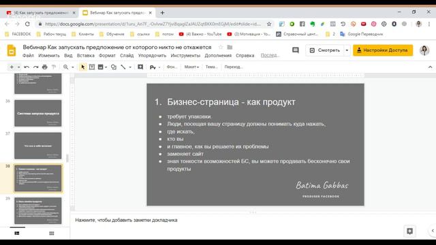The width and height of the screenshot is (436, 245).
Task: Select slide 37 thumbnail
Action: pos(38,146)
